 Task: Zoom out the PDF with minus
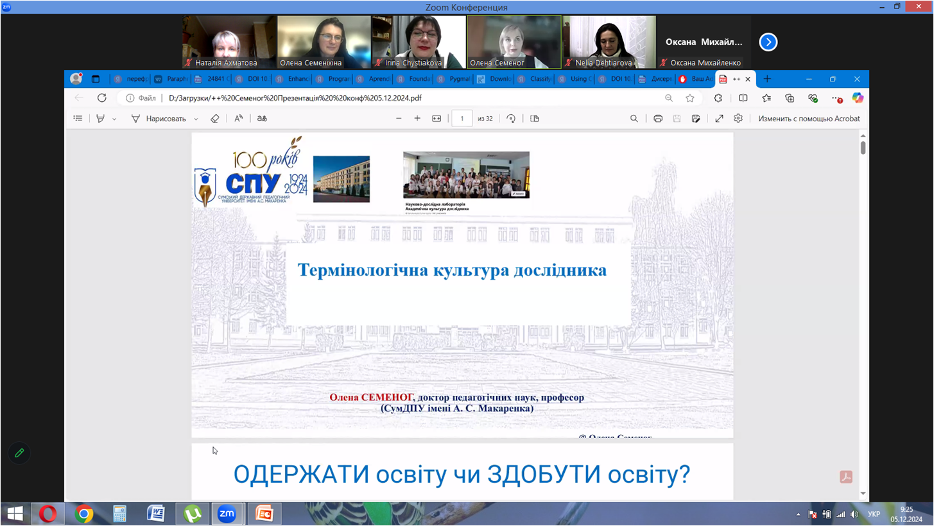click(399, 119)
